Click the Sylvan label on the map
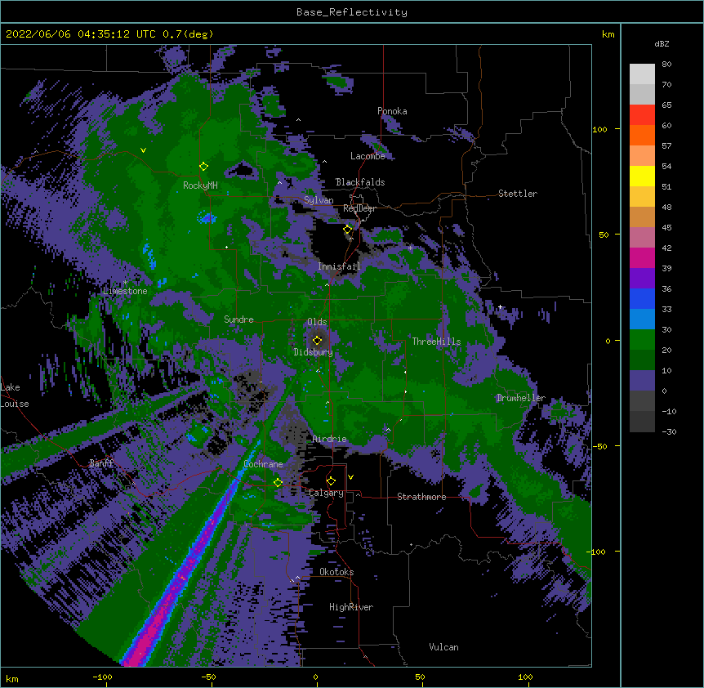The image size is (704, 688). click(x=319, y=200)
